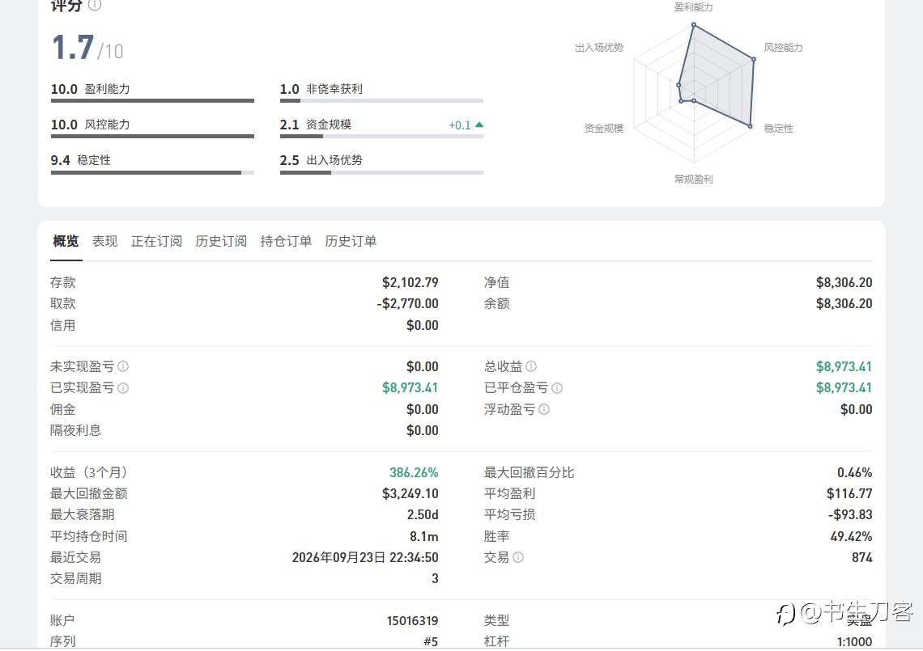The height and width of the screenshot is (651, 923).
Task: Click the 净值 value $8,306.20
Action: coord(844,282)
